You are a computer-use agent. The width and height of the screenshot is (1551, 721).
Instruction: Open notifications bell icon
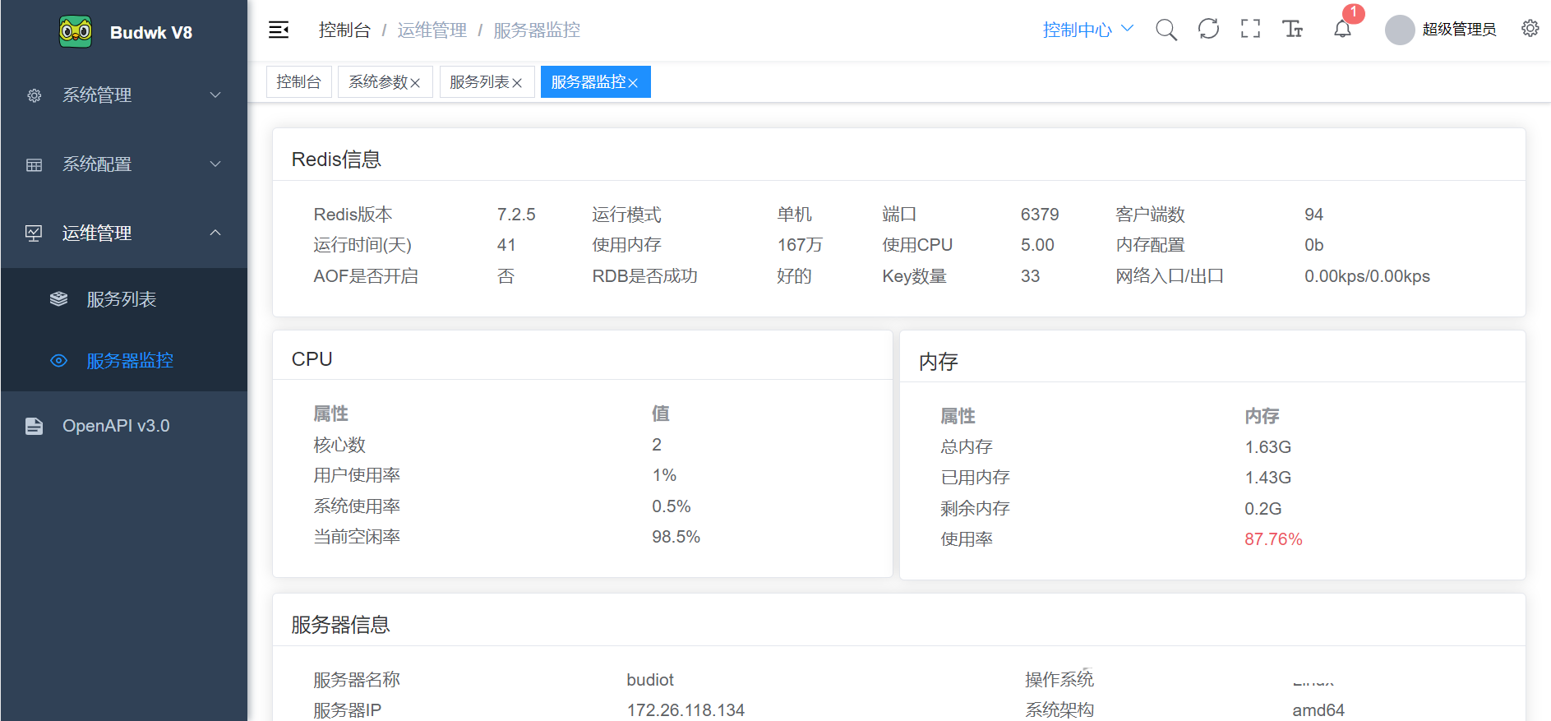1342,30
